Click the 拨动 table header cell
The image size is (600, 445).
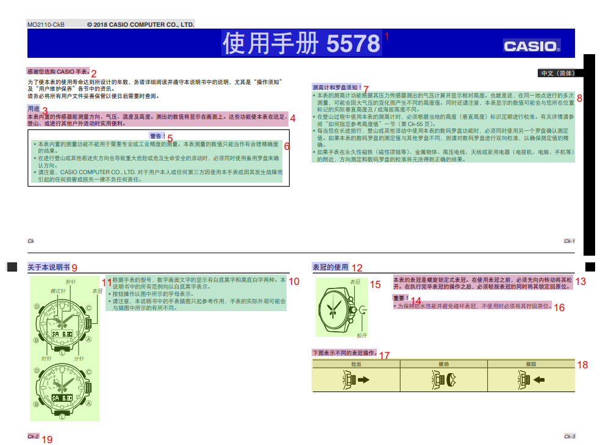[443, 364]
